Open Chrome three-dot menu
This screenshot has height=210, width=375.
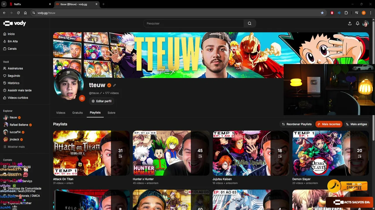pos(370,13)
